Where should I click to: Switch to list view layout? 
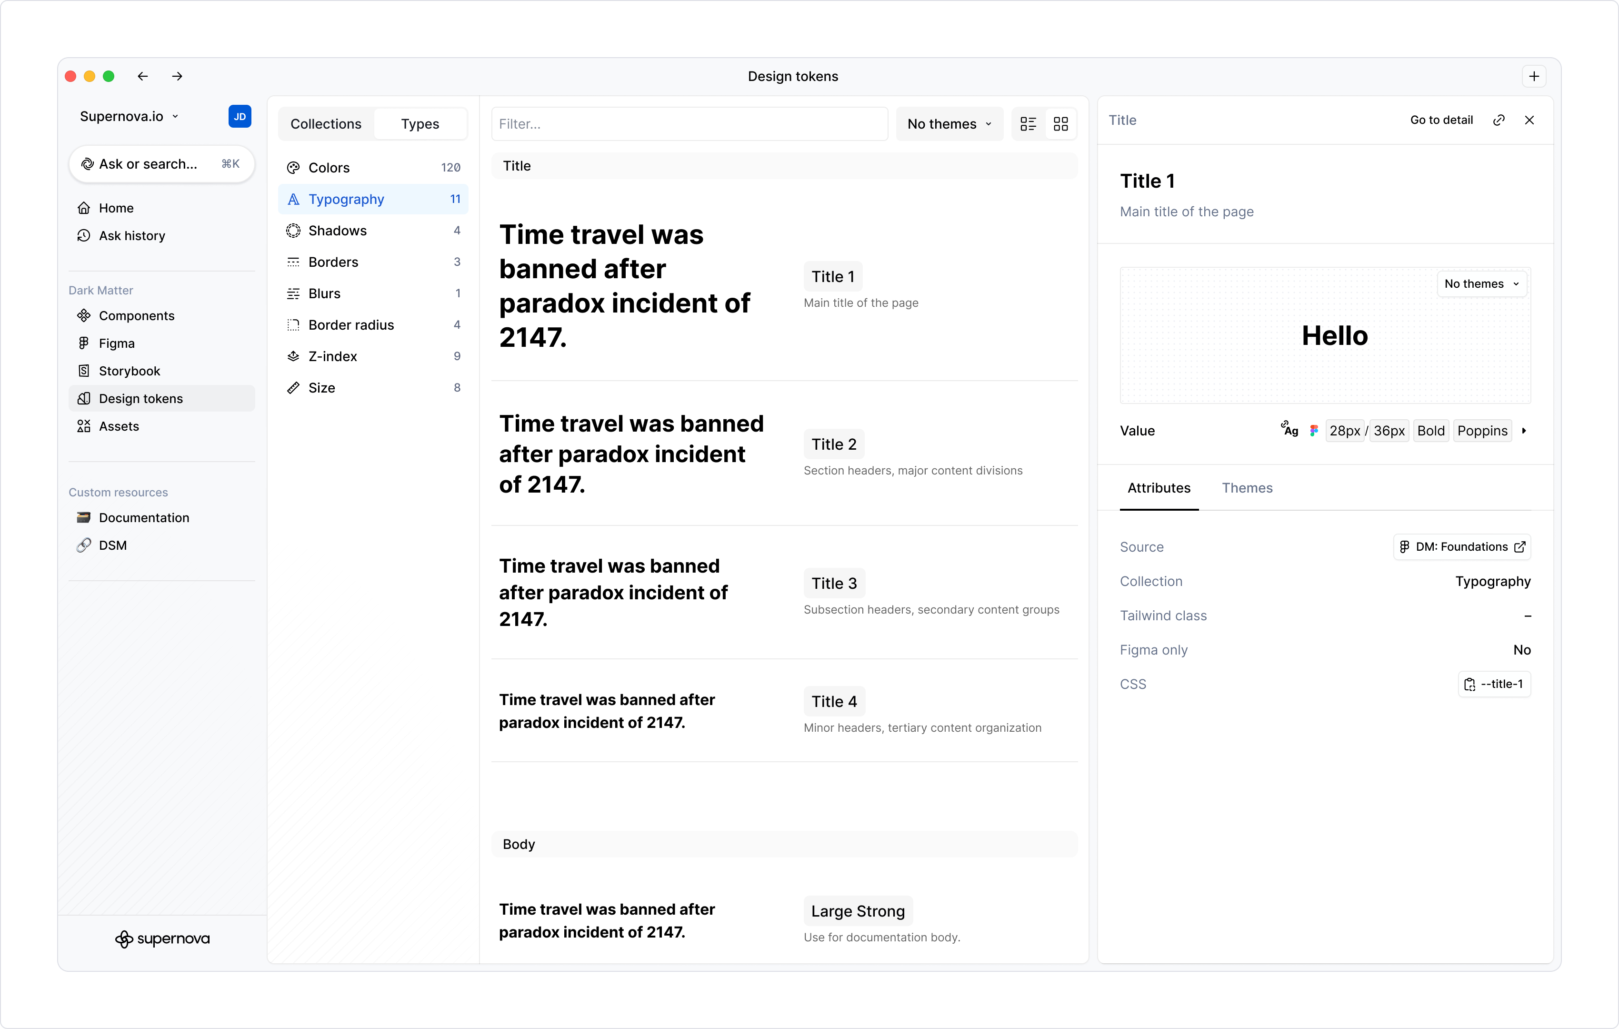[1028, 124]
